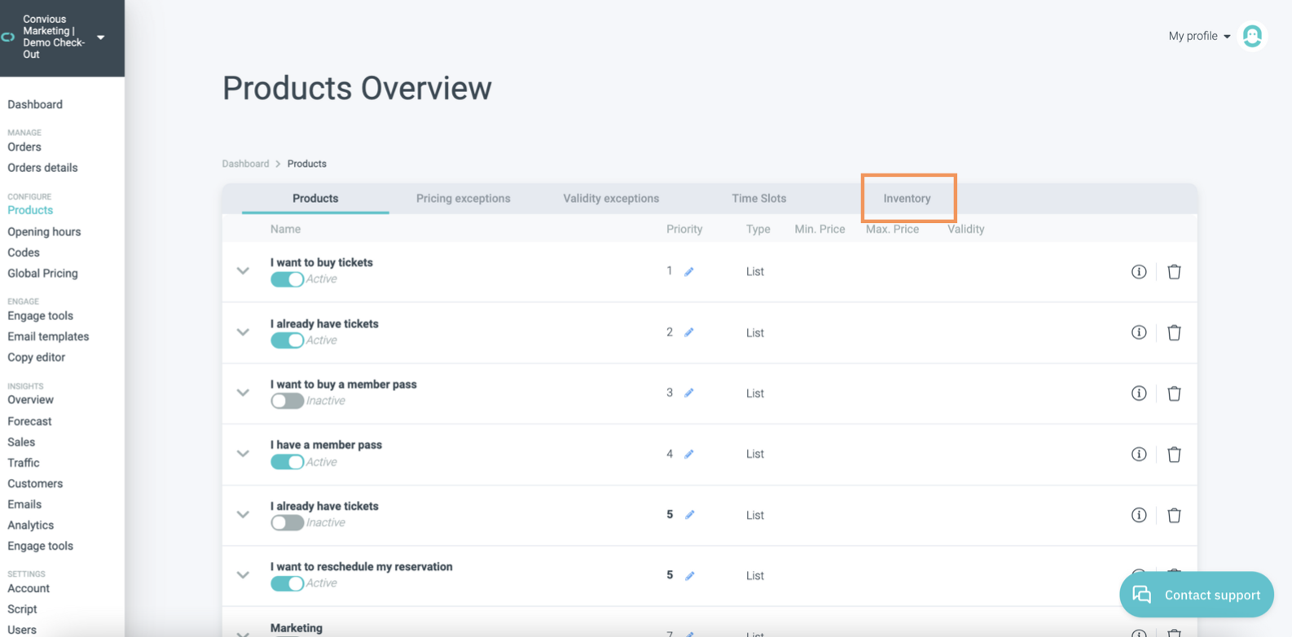Delete the 'I want to buy a member pass' product
The height and width of the screenshot is (637, 1292).
1174,393
